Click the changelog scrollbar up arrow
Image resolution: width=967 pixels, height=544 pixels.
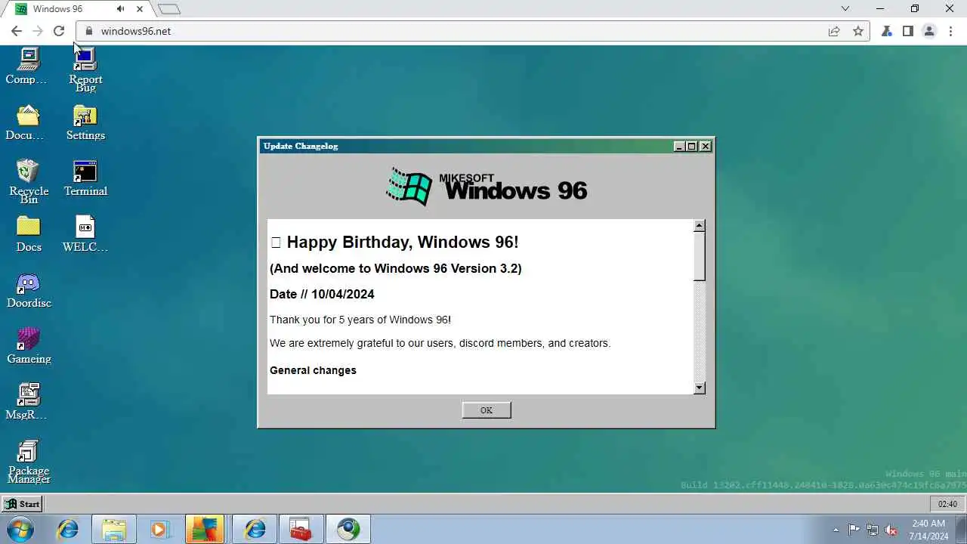700,225
